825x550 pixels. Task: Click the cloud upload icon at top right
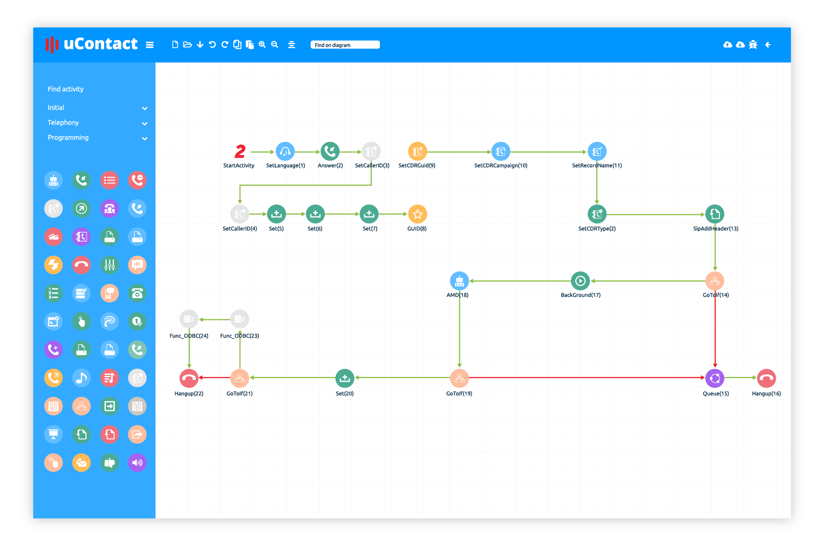(728, 44)
